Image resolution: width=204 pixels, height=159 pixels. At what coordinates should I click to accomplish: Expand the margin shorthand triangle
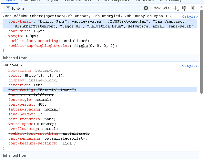pyautogui.click(x=27, y=36)
